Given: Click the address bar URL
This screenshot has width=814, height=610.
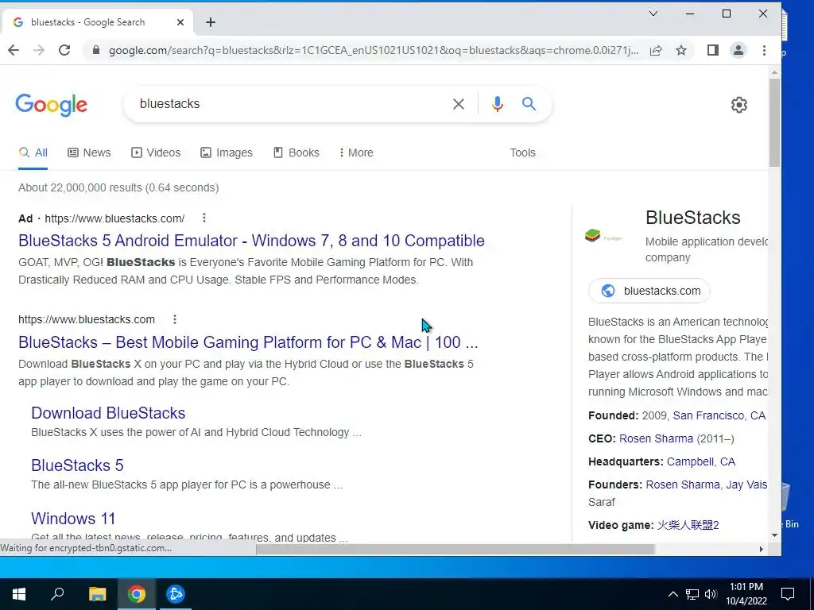Looking at the screenshot, I should click(x=374, y=50).
